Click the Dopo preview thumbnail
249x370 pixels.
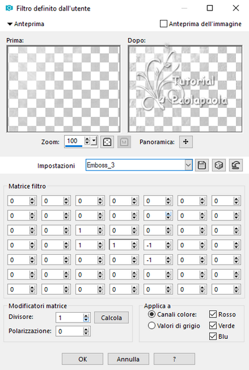click(x=185, y=88)
